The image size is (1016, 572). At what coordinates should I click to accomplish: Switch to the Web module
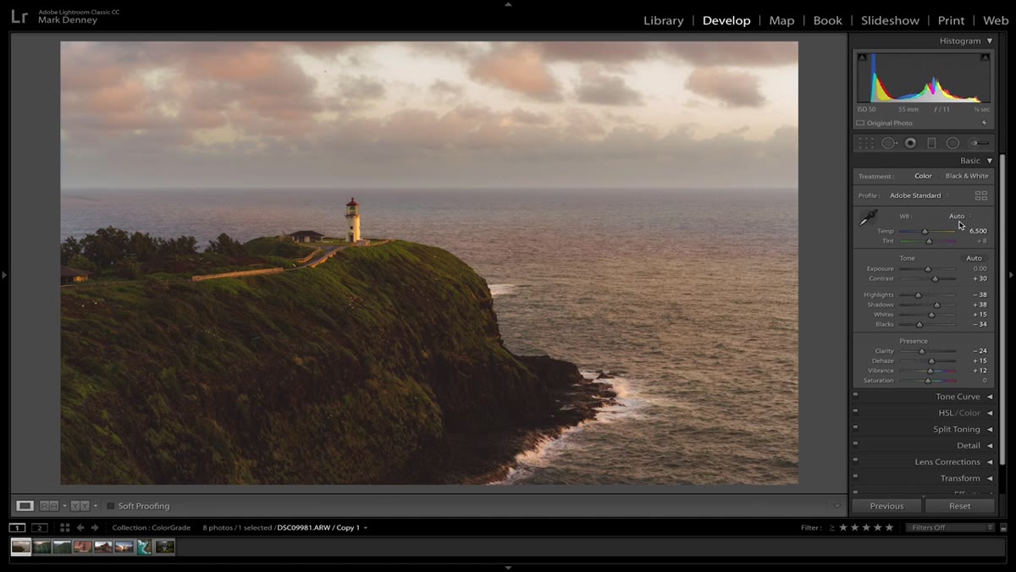(996, 20)
